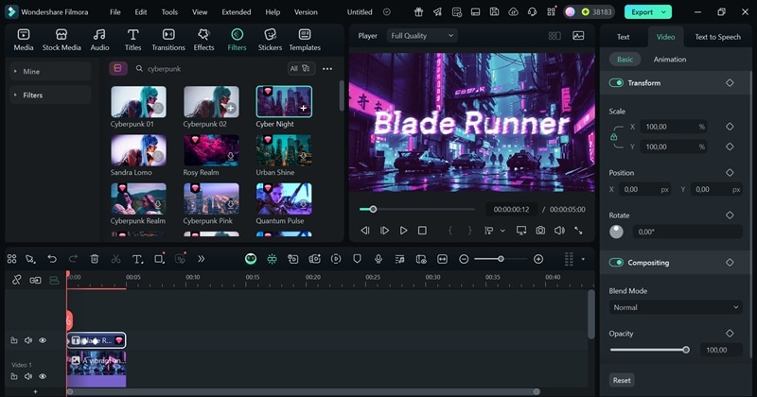The image size is (757, 397).
Task: Click the undo arrow in timeline toolbar
Action: (x=52, y=259)
